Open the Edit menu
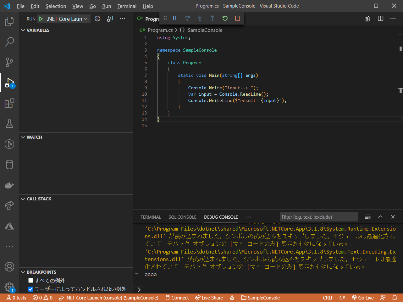403x302 pixels. click(x=35, y=6)
